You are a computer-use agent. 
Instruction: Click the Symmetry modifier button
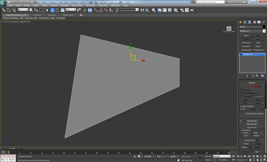(246, 46)
